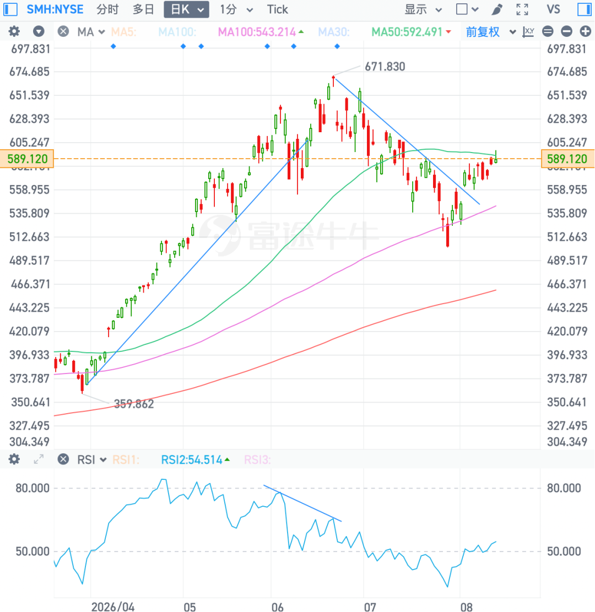595x612 pixels.
Task: Open the RSI indicator dropdown
Action: (92, 460)
